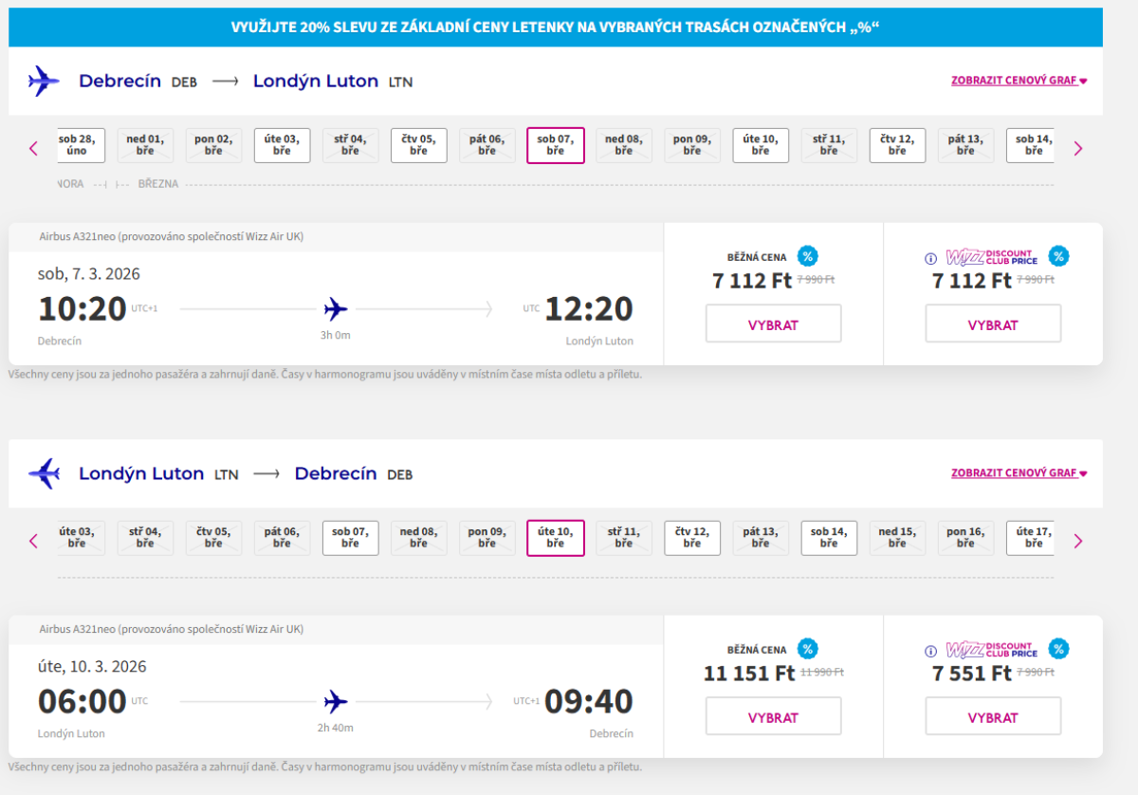The width and height of the screenshot is (1138, 795).
Task: Click the percent badge next to return Běžná cena
Action: pos(807,649)
